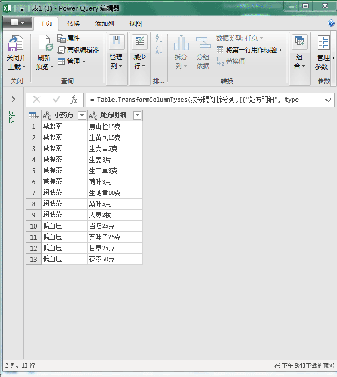Viewport: 337px width, 377px height.
Task: Open the 数据类型: 任意 dropdown
Action: click(239, 38)
